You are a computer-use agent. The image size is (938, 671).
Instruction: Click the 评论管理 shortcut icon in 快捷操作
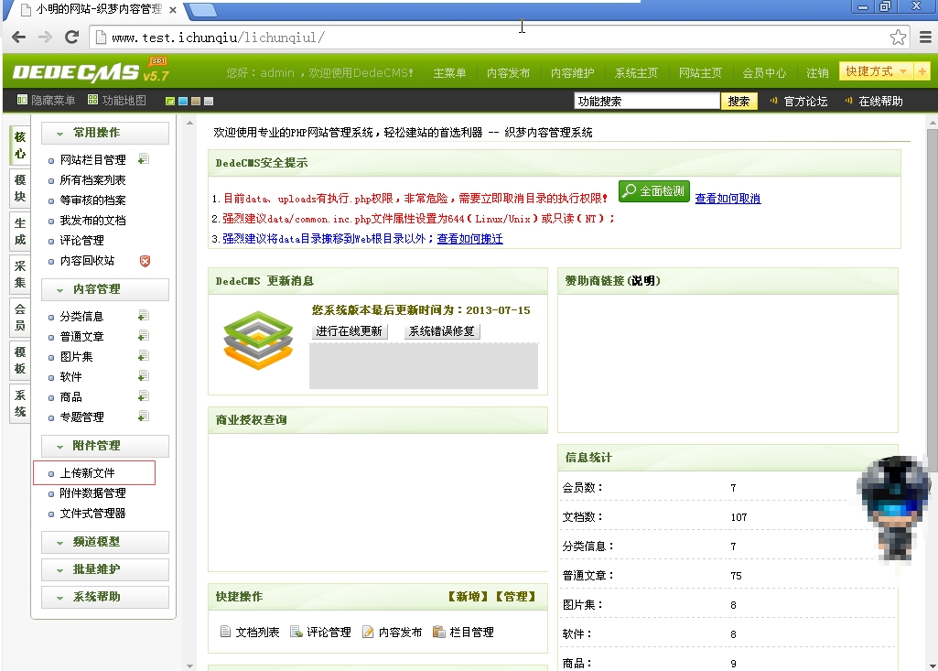click(296, 632)
